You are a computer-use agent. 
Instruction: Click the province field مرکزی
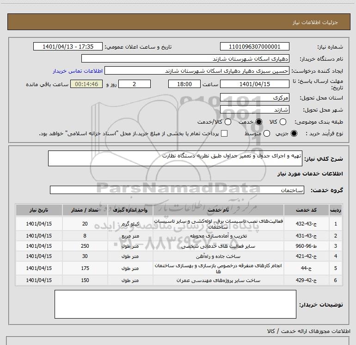click(254, 98)
